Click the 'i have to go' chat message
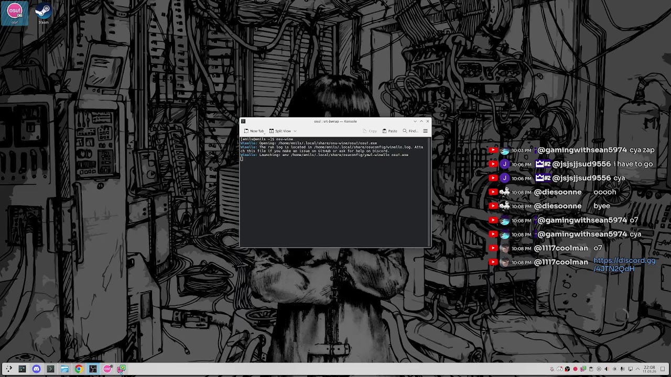This screenshot has width=671, height=377. coord(633,164)
